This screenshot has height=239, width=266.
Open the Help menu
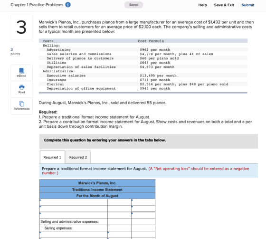click(202, 5)
